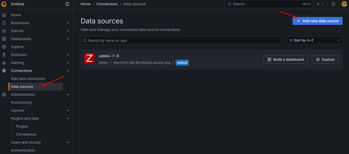Click the Administration gear icon
The height and width of the screenshot is (154, 349).
click(4, 95)
